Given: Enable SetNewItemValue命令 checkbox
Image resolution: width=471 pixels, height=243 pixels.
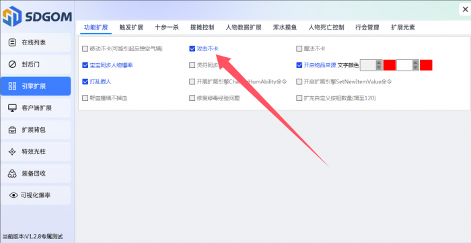Looking at the screenshot, I should point(299,81).
